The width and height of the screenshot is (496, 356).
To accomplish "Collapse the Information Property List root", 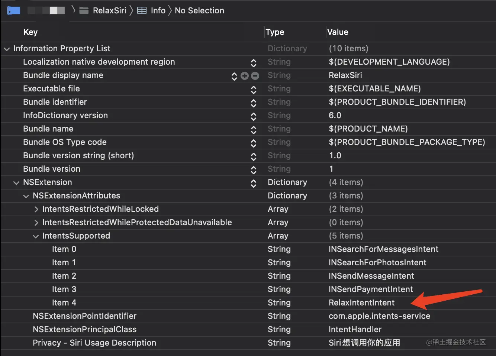I will point(7,49).
